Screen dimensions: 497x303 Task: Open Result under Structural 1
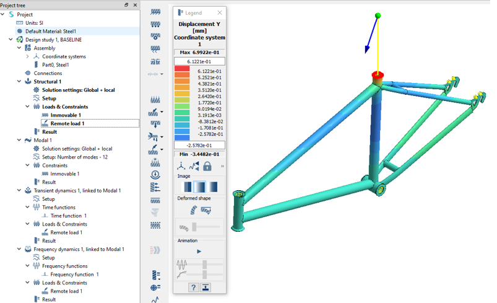[50, 132]
